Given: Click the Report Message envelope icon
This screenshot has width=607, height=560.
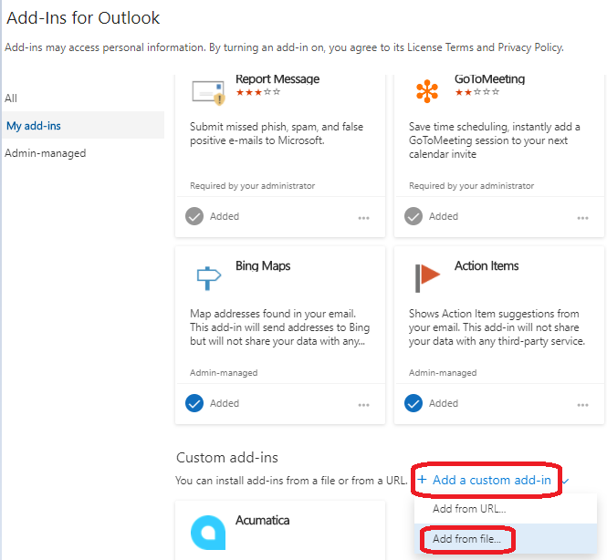Looking at the screenshot, I should (207, 91).
